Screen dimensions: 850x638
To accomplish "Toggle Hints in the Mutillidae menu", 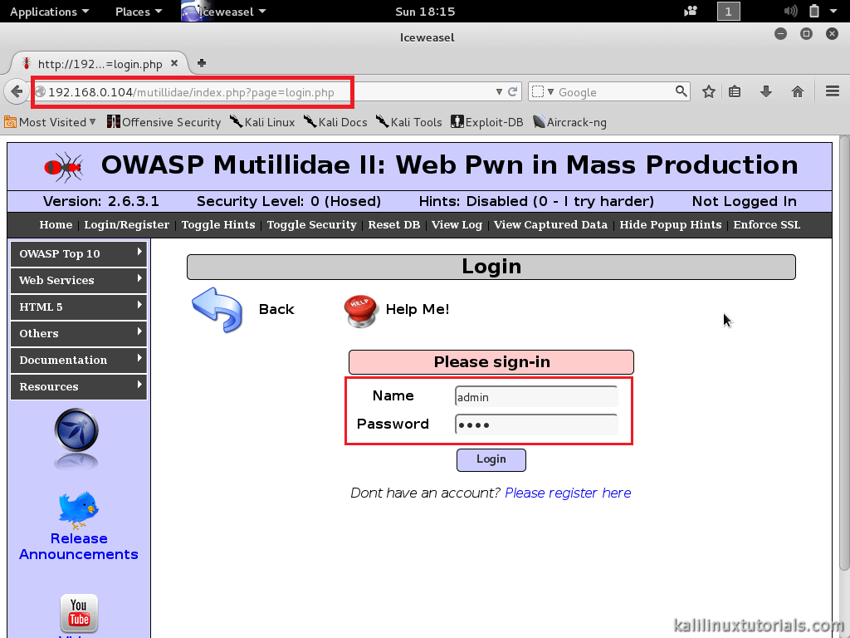I will (x=218, y=224).
